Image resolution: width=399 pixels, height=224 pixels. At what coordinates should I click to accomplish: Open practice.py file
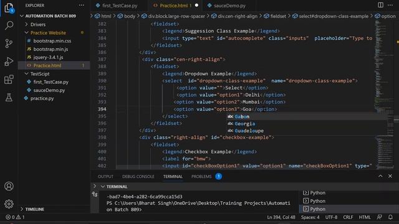click(x=42, y=98)
